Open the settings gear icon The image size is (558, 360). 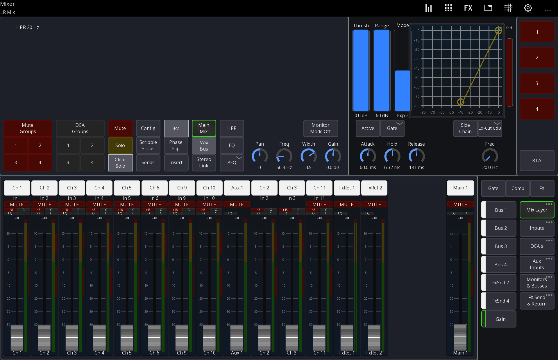tap(528, 8)
